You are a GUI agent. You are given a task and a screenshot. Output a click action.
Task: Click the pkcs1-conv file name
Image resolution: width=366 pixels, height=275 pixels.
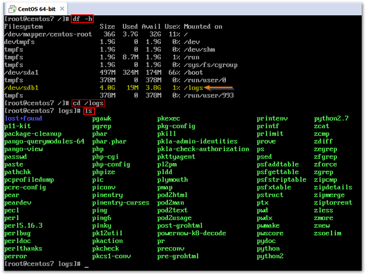[x=111, y=256]
